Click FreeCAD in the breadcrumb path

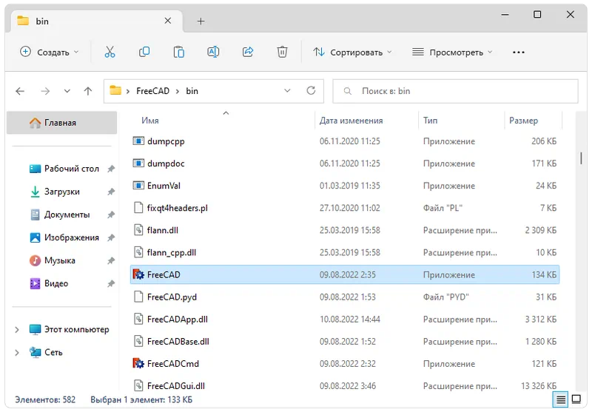[152, 91]
